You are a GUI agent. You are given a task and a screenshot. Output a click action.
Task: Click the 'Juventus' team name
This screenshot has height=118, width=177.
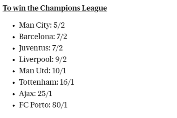pos(34,48)
